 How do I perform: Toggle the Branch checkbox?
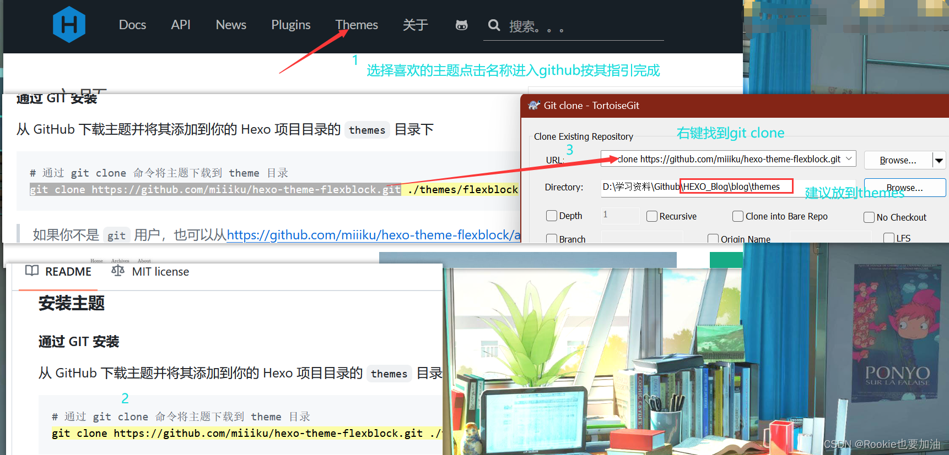click(552, 239)
